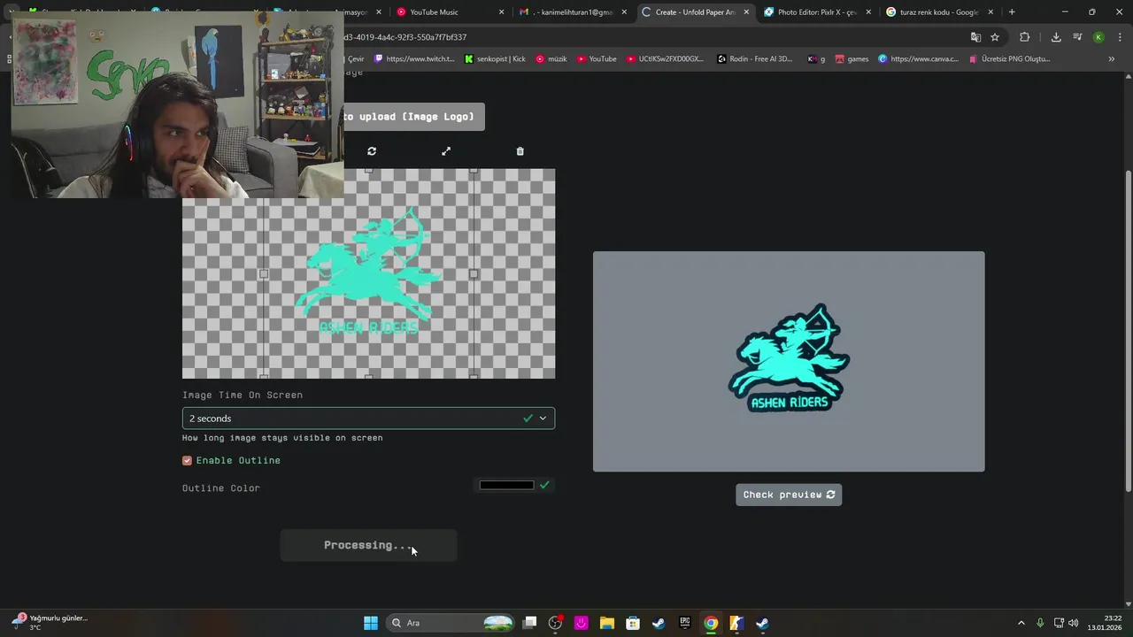Open the müzik bookmark
Viewport: 1133px width, 637px height.
551,59
